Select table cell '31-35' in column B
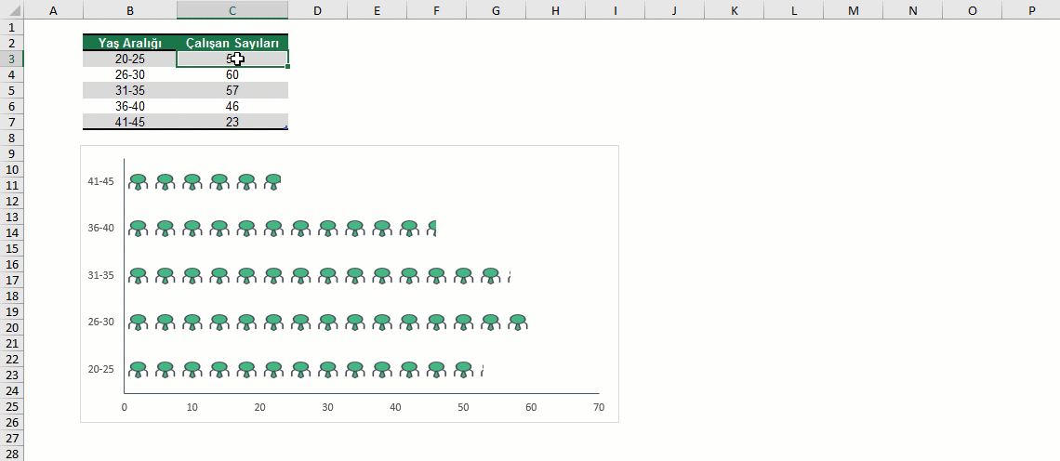Screen dimensions: 1060x461 (x=130, y=90)
